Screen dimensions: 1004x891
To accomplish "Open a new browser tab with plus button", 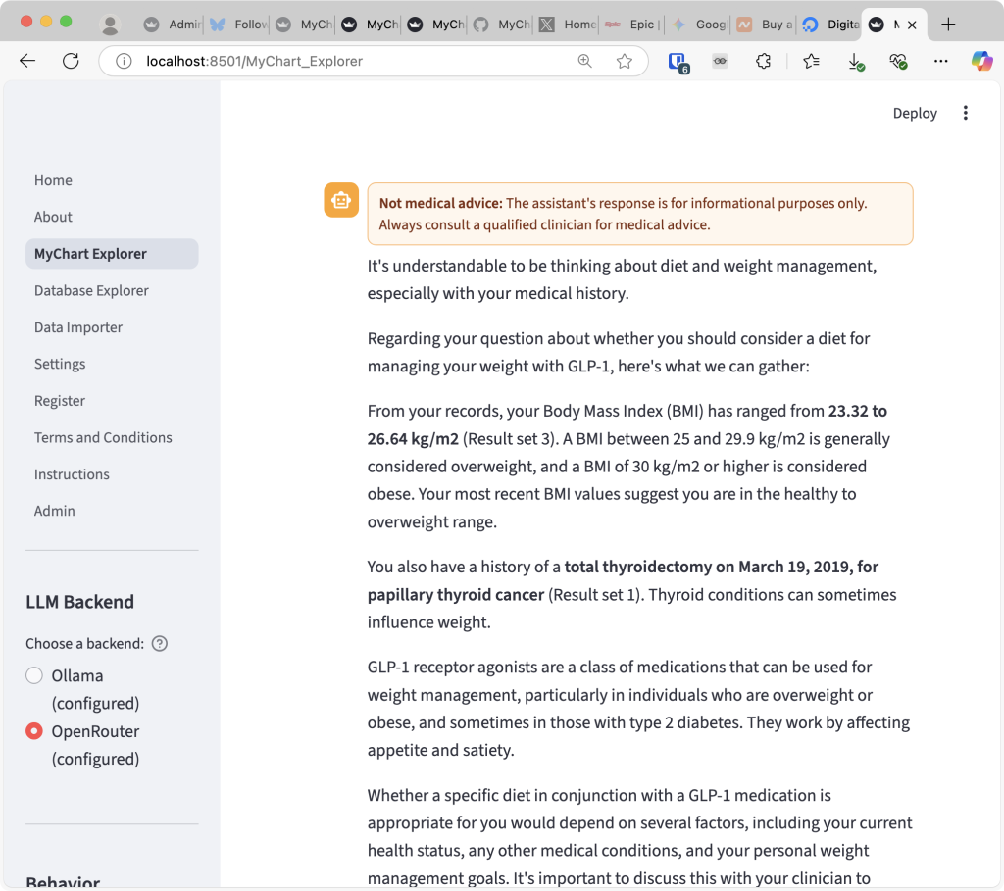I will coord(948,25).
